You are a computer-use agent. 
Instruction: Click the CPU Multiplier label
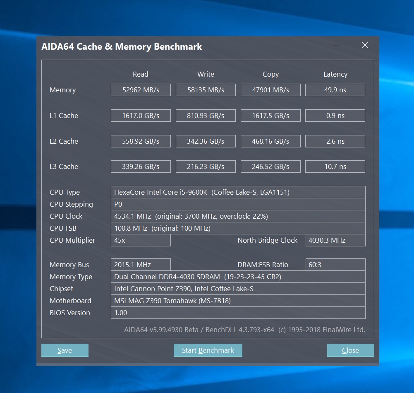(x=72, y=240)
